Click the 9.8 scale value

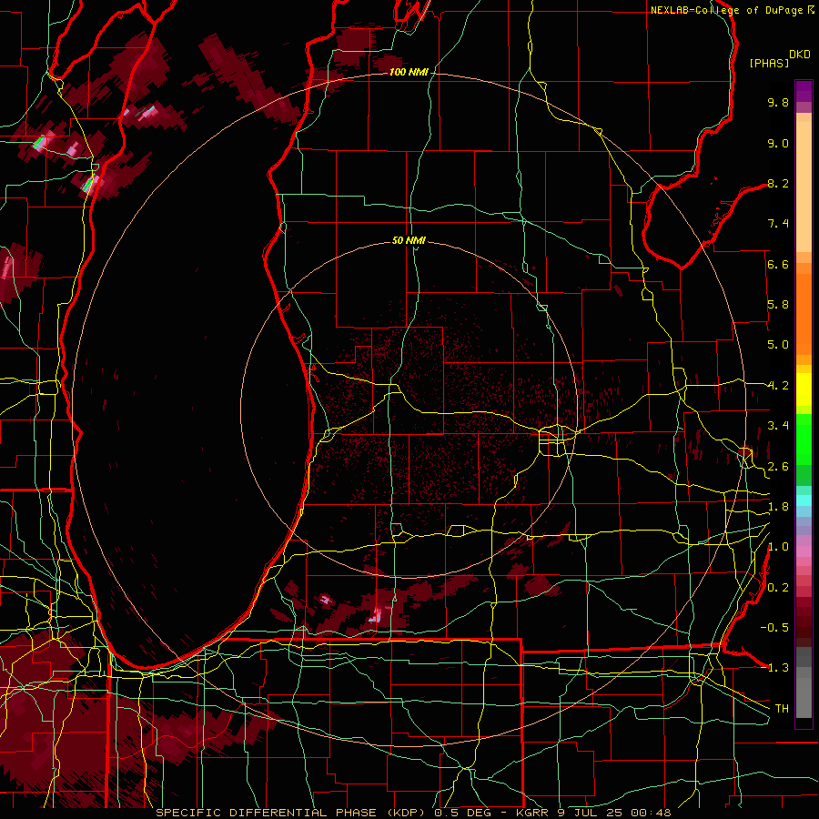pos(778,102)
